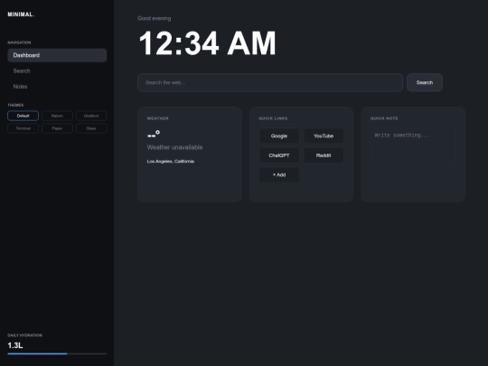Click the temperature placeholder dashes
The height and width of the screenshot is (366, 488).
[154, 134]
